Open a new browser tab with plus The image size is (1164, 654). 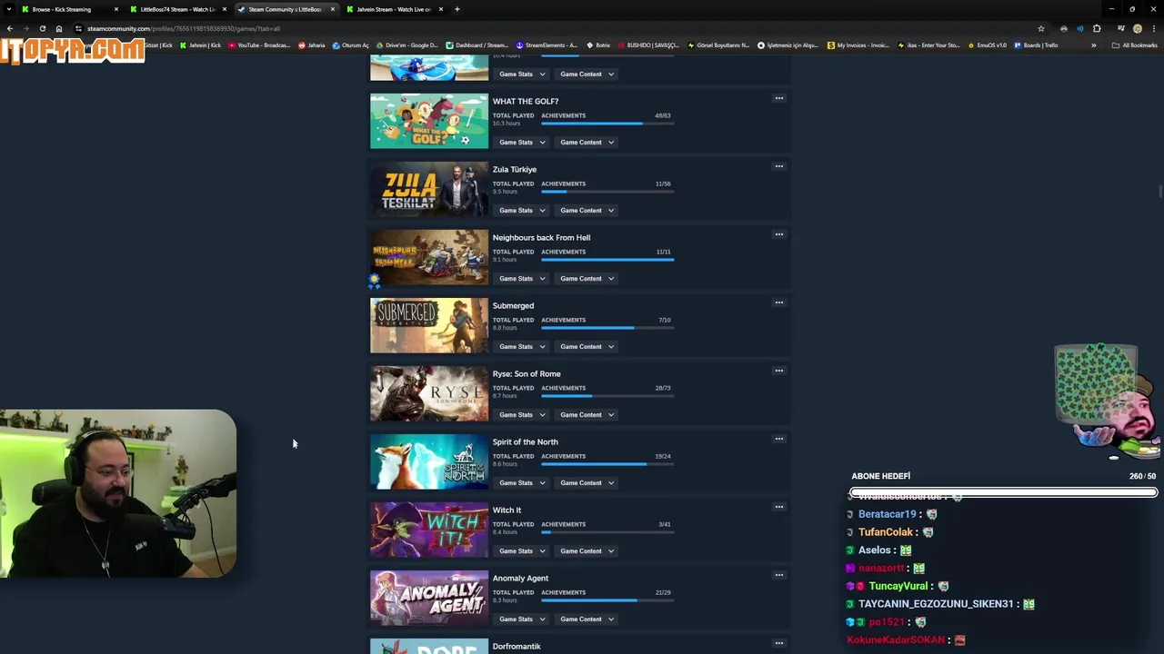(457, 9)
